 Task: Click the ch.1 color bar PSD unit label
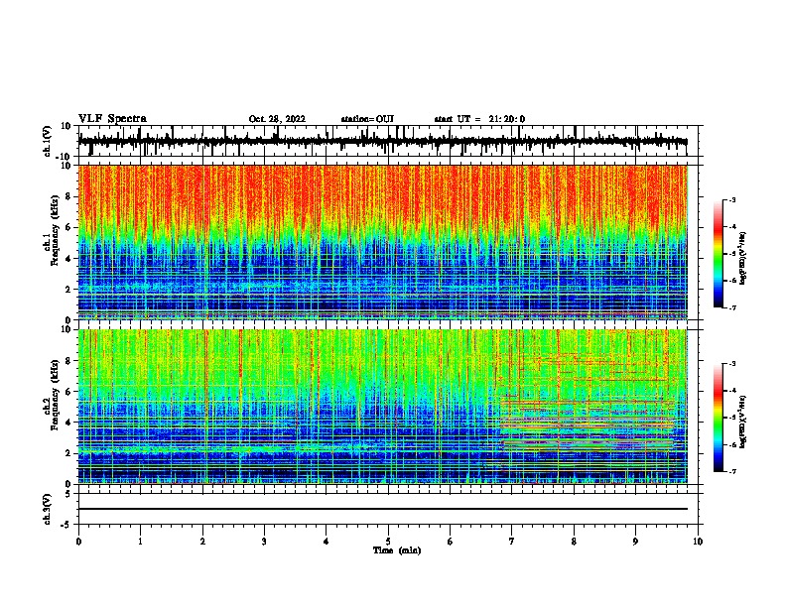(743, 258)
